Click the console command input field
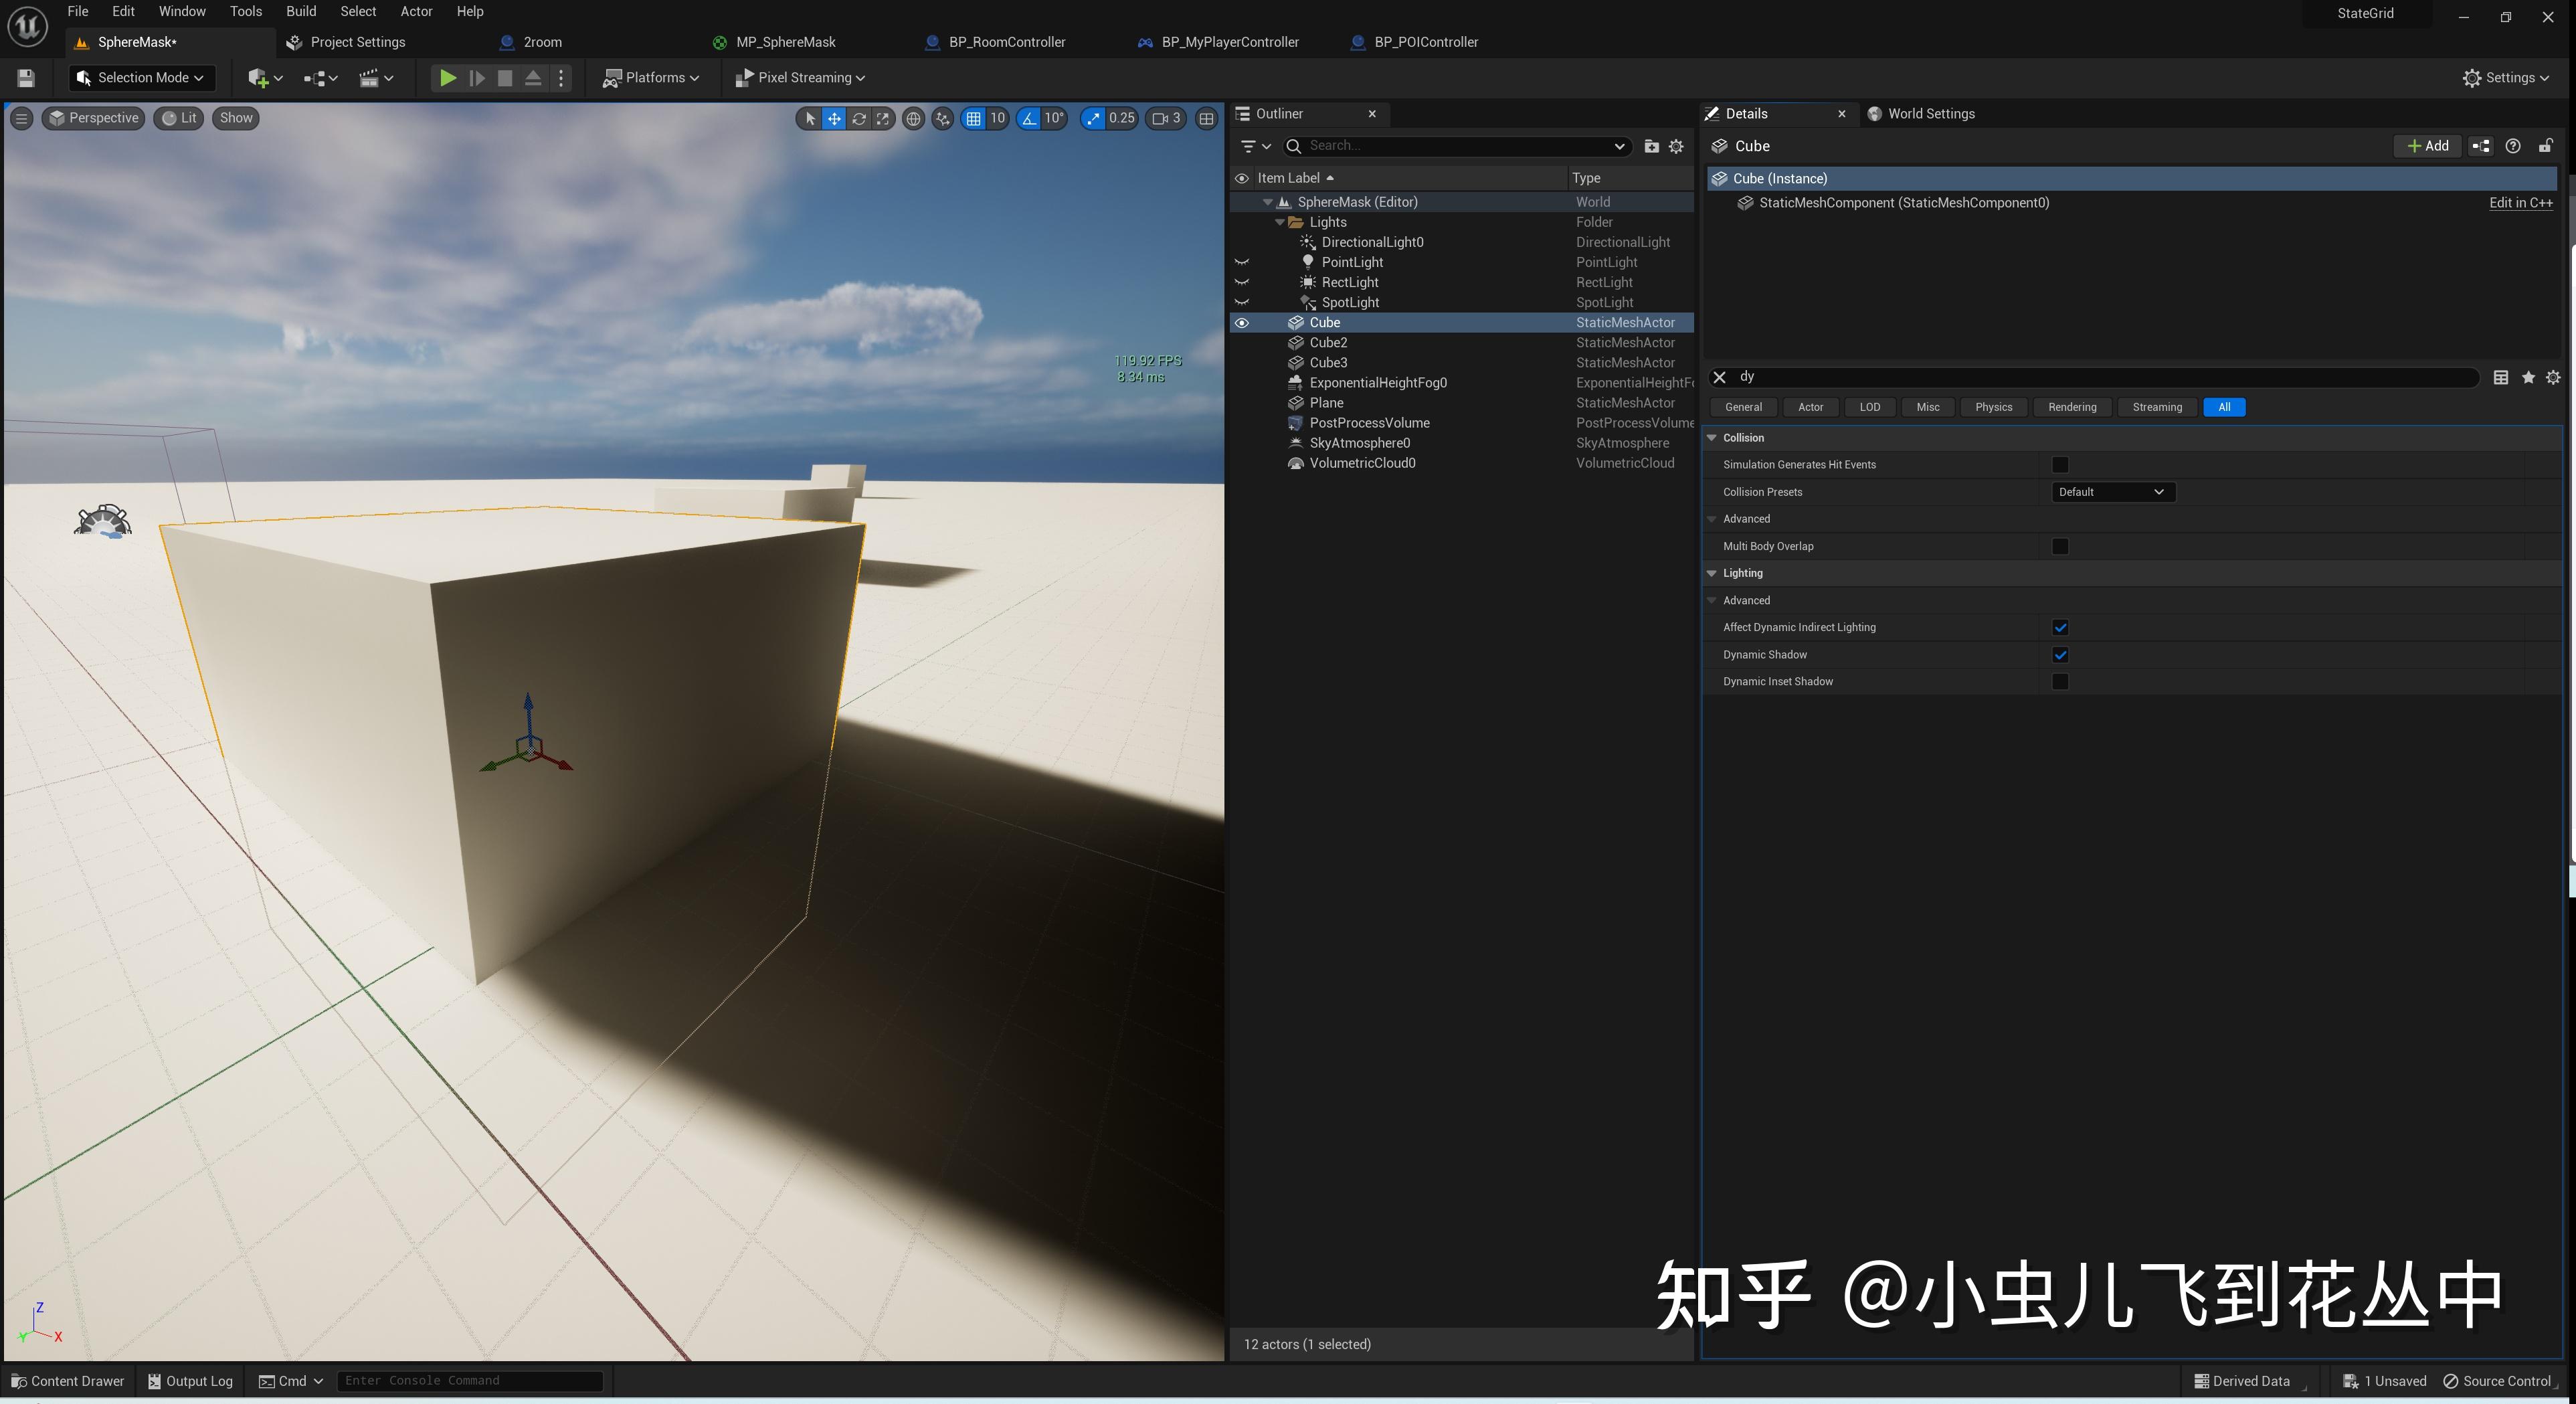 [470, 1381]
